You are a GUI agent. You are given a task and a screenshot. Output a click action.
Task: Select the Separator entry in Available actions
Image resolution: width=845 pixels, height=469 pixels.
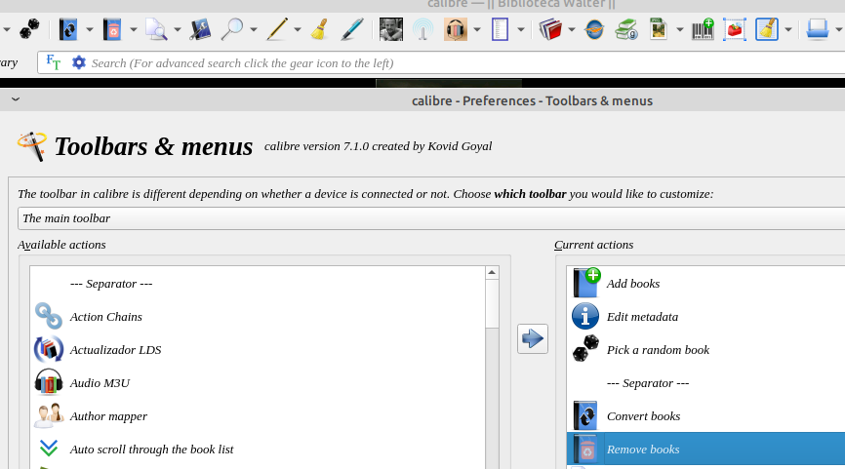(258, 283)
